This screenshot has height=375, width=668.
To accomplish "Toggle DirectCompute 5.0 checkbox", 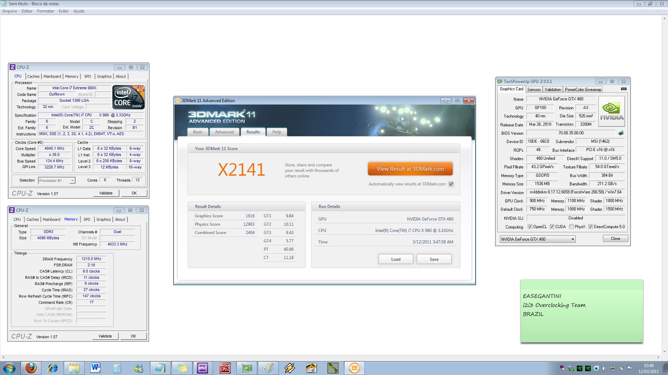I will [x=590, y=227].
